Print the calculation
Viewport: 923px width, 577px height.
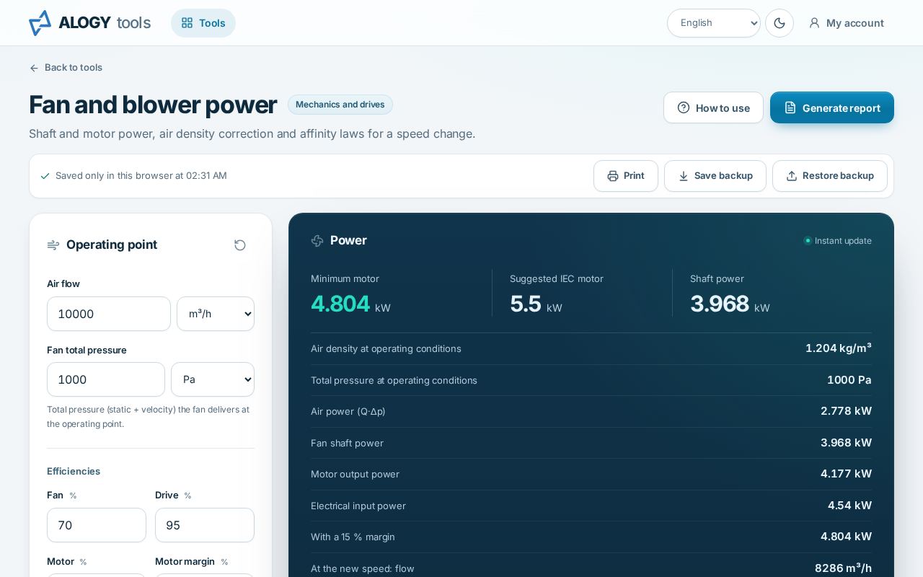(x=626, y=176)
